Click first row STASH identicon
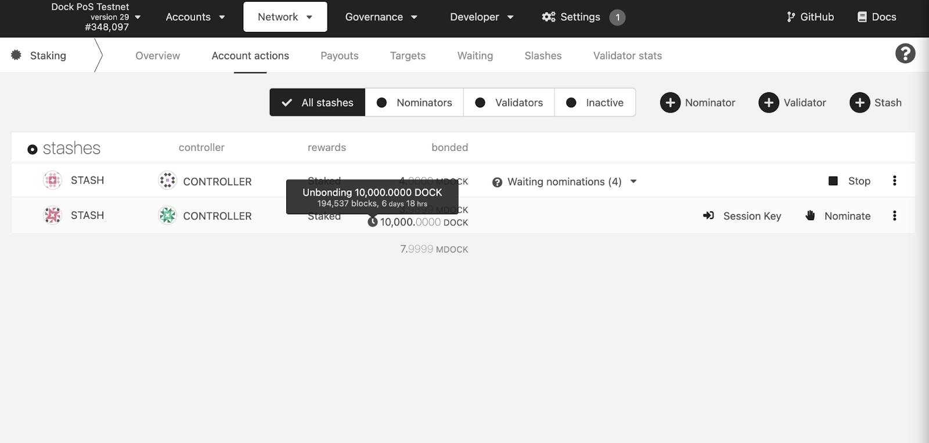The image size is (929, 443). click(52, 181)
